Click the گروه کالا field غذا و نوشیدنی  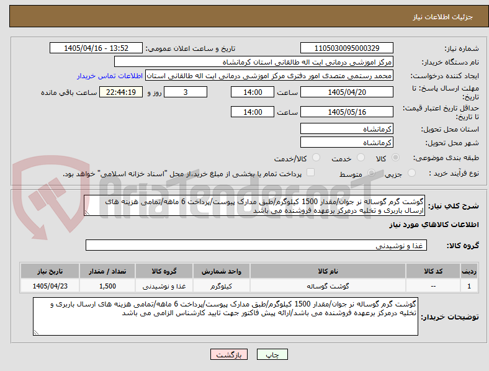[256, 245]
